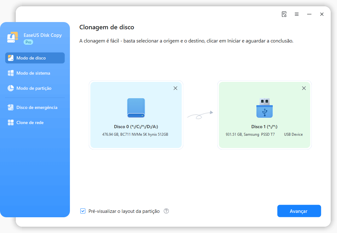Click the Modo de partição pie icon

pos(11,88)
